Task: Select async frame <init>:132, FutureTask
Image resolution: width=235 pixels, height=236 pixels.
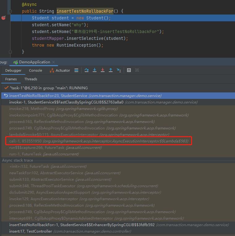Action: (118, 166)
